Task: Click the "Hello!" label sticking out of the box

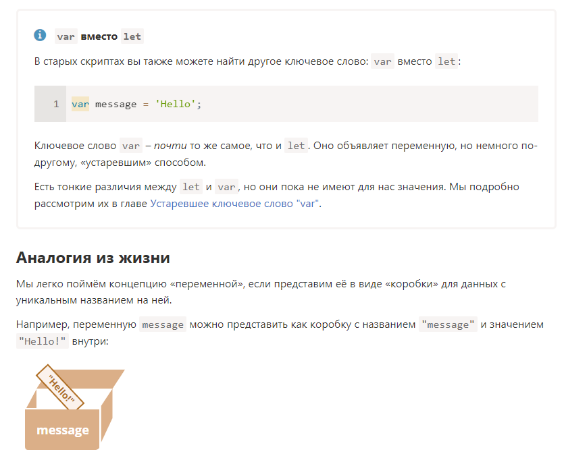Action: click(60, 387)
